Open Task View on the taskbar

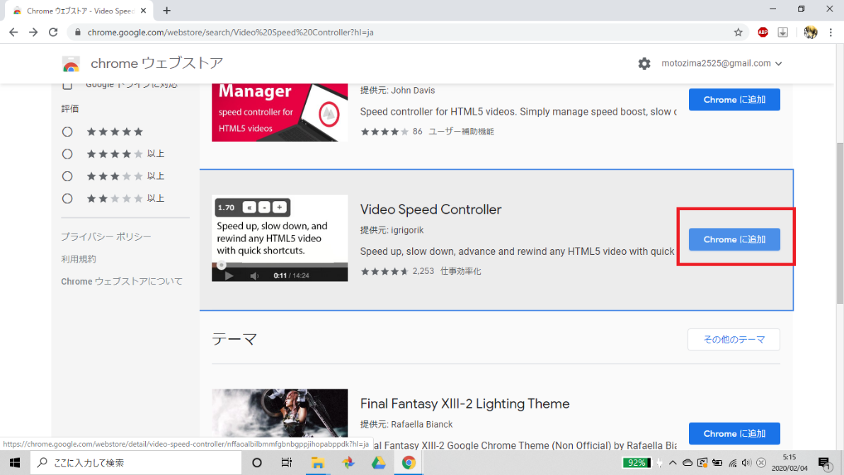click(286, 463)
